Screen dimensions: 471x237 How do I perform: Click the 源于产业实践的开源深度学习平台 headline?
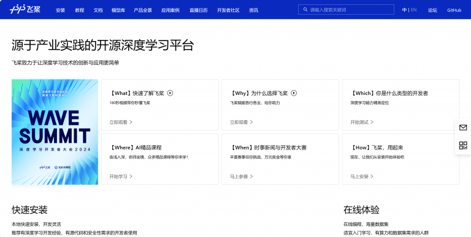click(x=103, y=45)
